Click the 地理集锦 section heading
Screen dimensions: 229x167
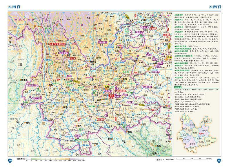(x=178, y=87)
